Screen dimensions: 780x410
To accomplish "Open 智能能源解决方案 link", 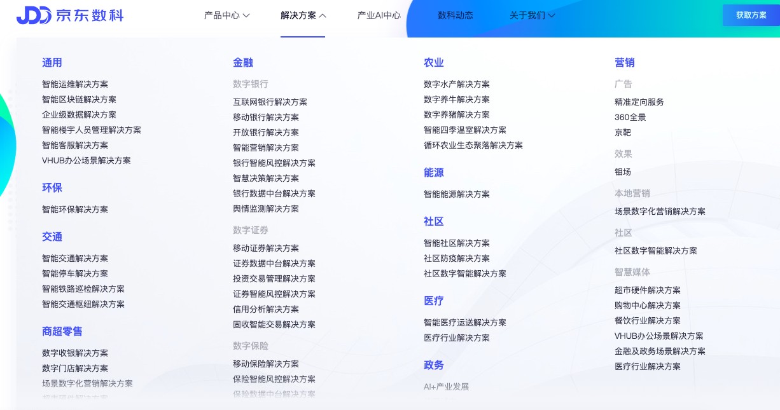I will [x=457, y=194].
